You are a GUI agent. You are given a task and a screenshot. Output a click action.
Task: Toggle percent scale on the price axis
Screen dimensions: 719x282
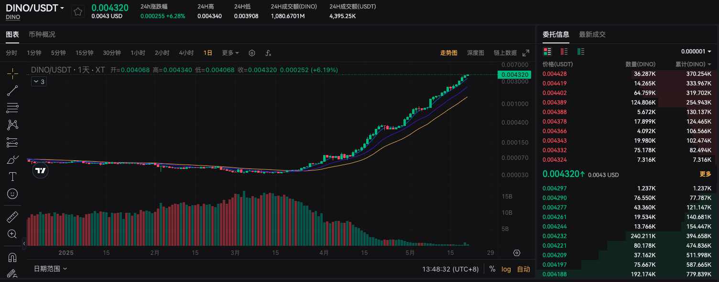click(x=492, y=269)
